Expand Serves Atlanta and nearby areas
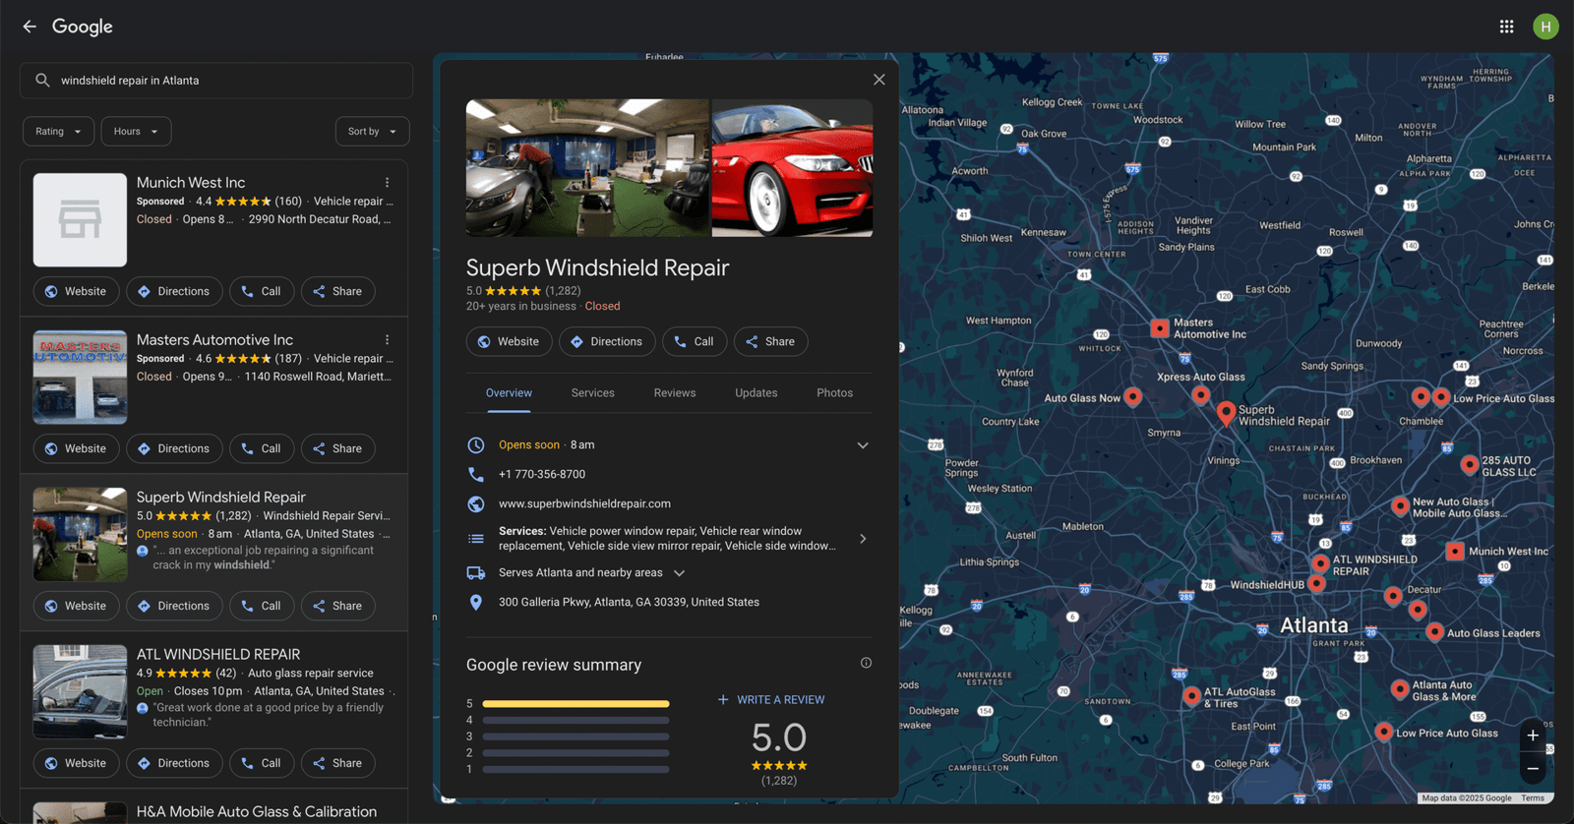 [x=679, y=573]
